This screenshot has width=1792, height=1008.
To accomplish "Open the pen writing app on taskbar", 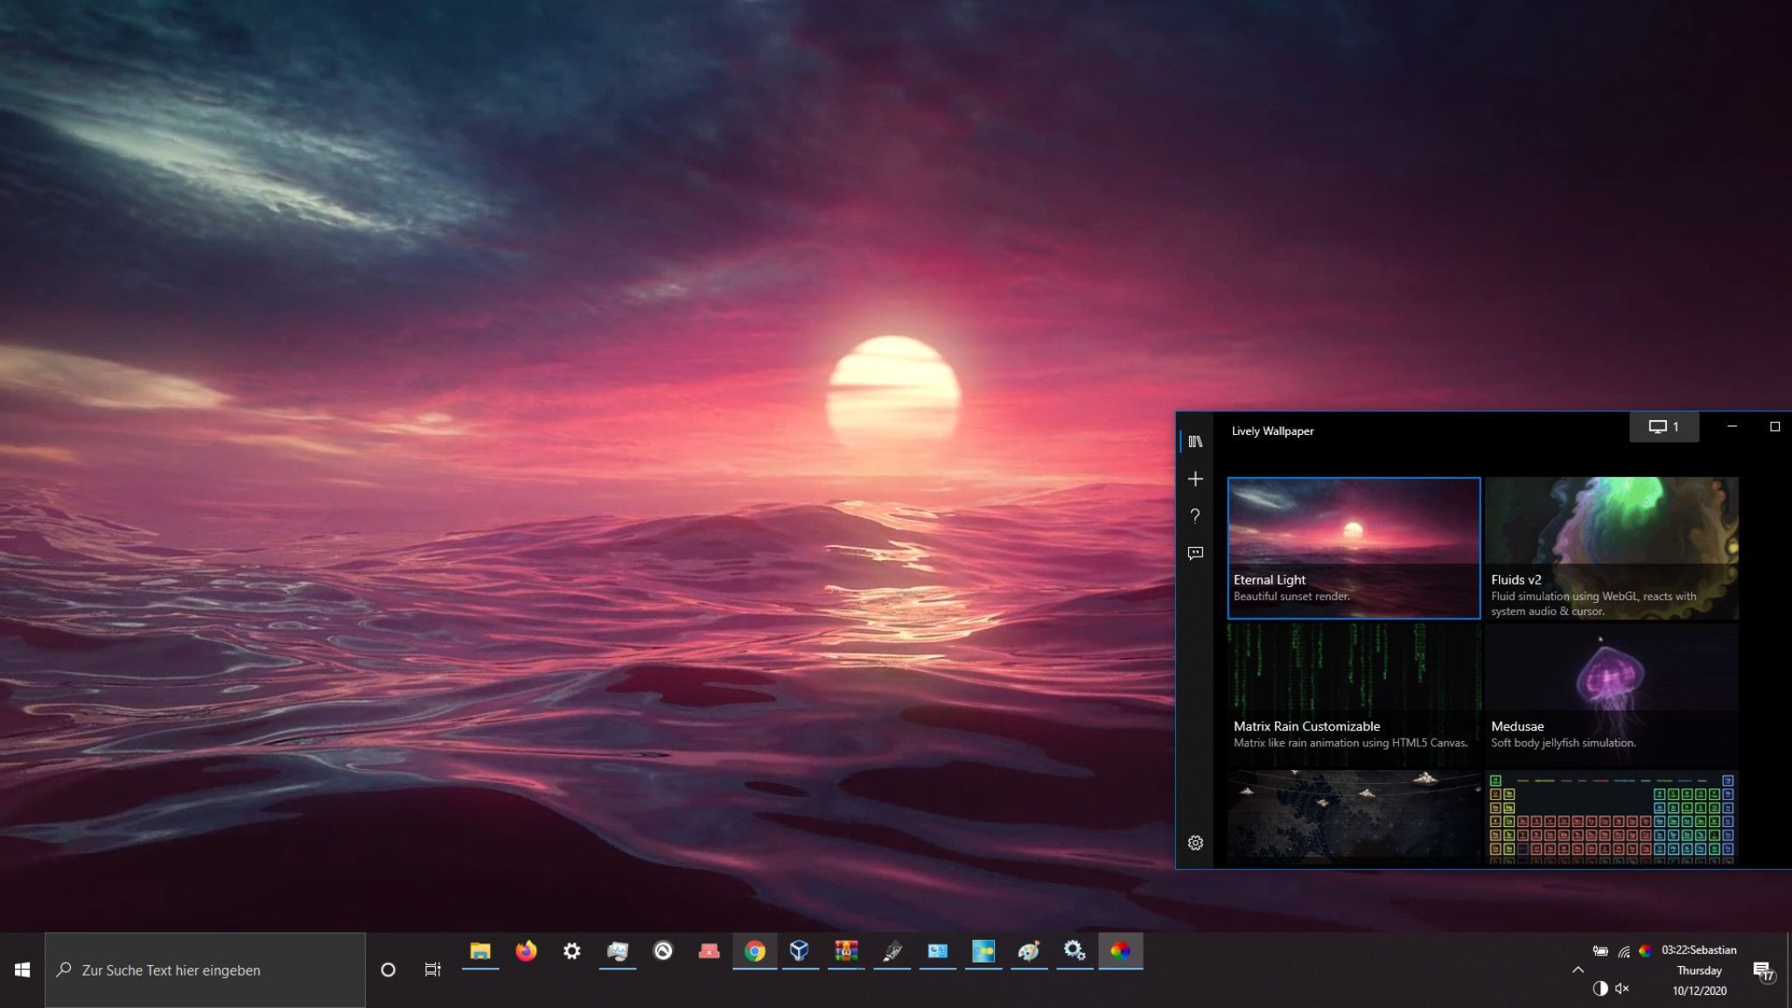I will pos(892,951).
